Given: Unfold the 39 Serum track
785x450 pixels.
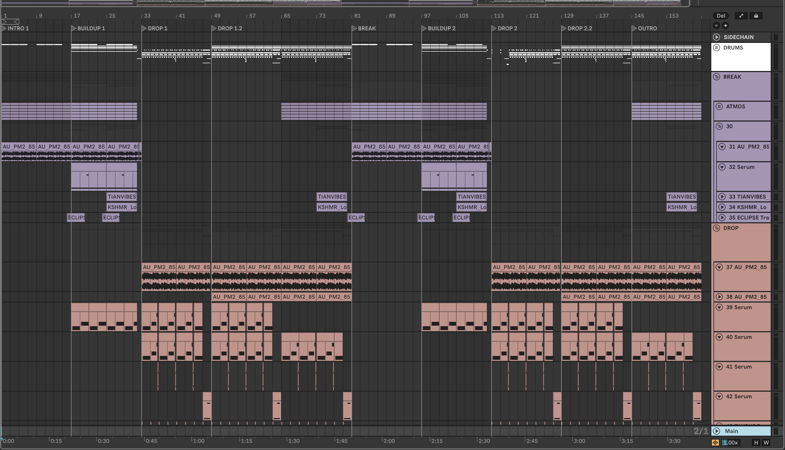Looking at the screenshot, I should click(x=719, y=307).
